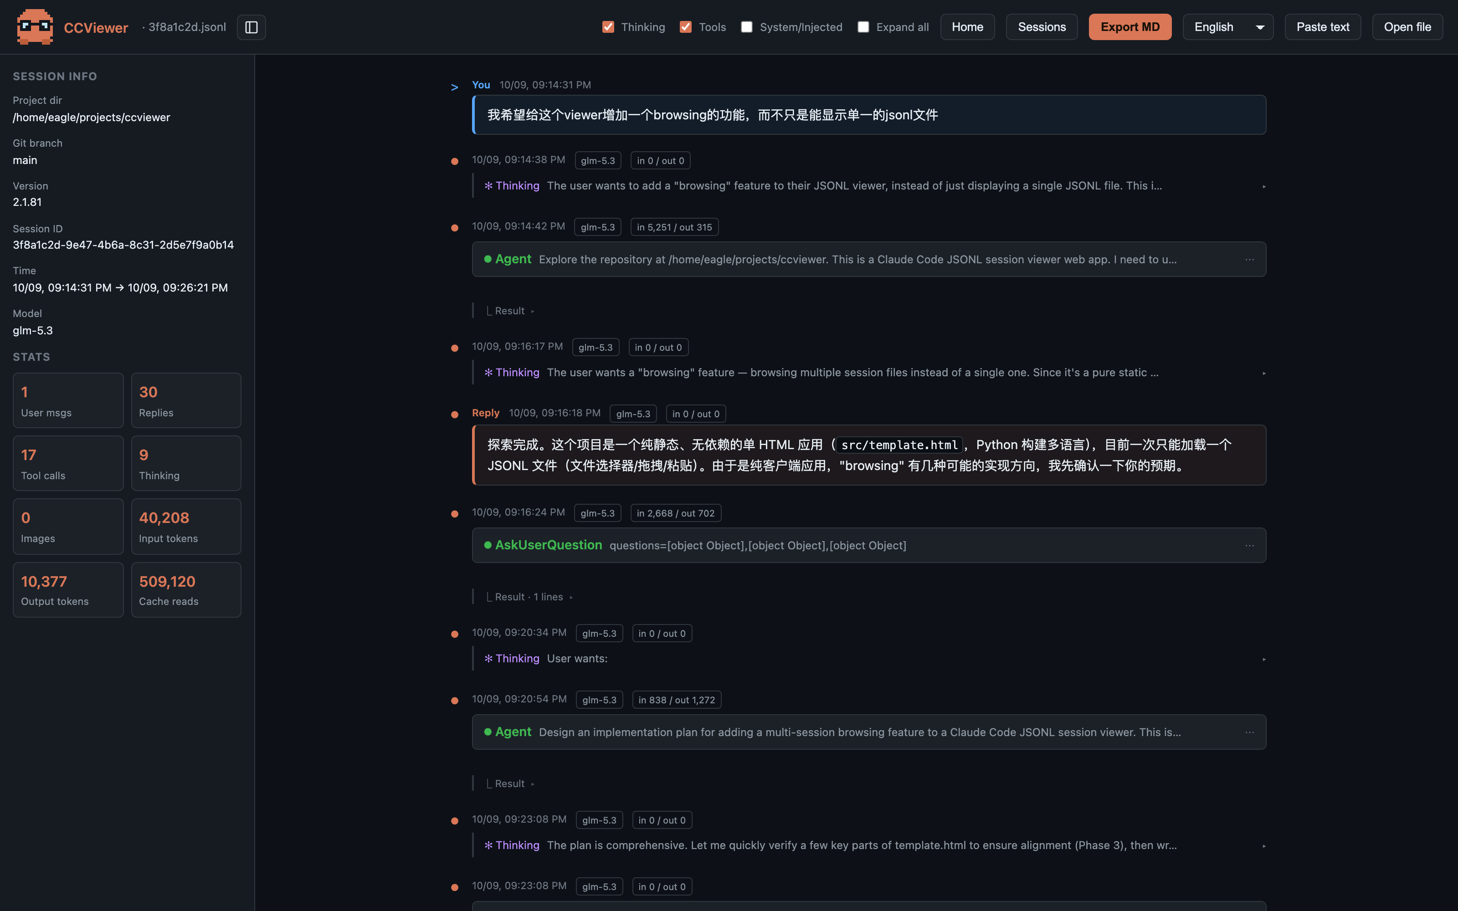This screenshot has width=1458, height=911.
Task: Open the Sessions list
Action: click(x=1042, y=27)
